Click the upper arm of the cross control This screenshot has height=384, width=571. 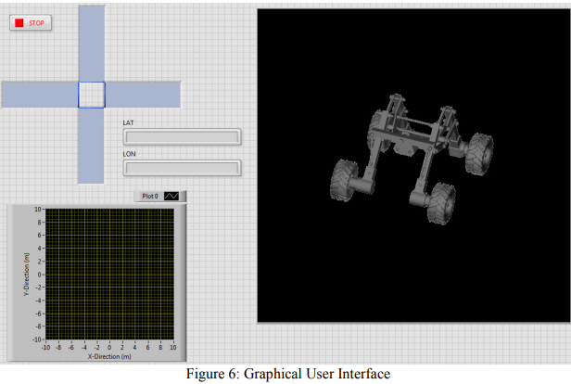click(92, 44)
